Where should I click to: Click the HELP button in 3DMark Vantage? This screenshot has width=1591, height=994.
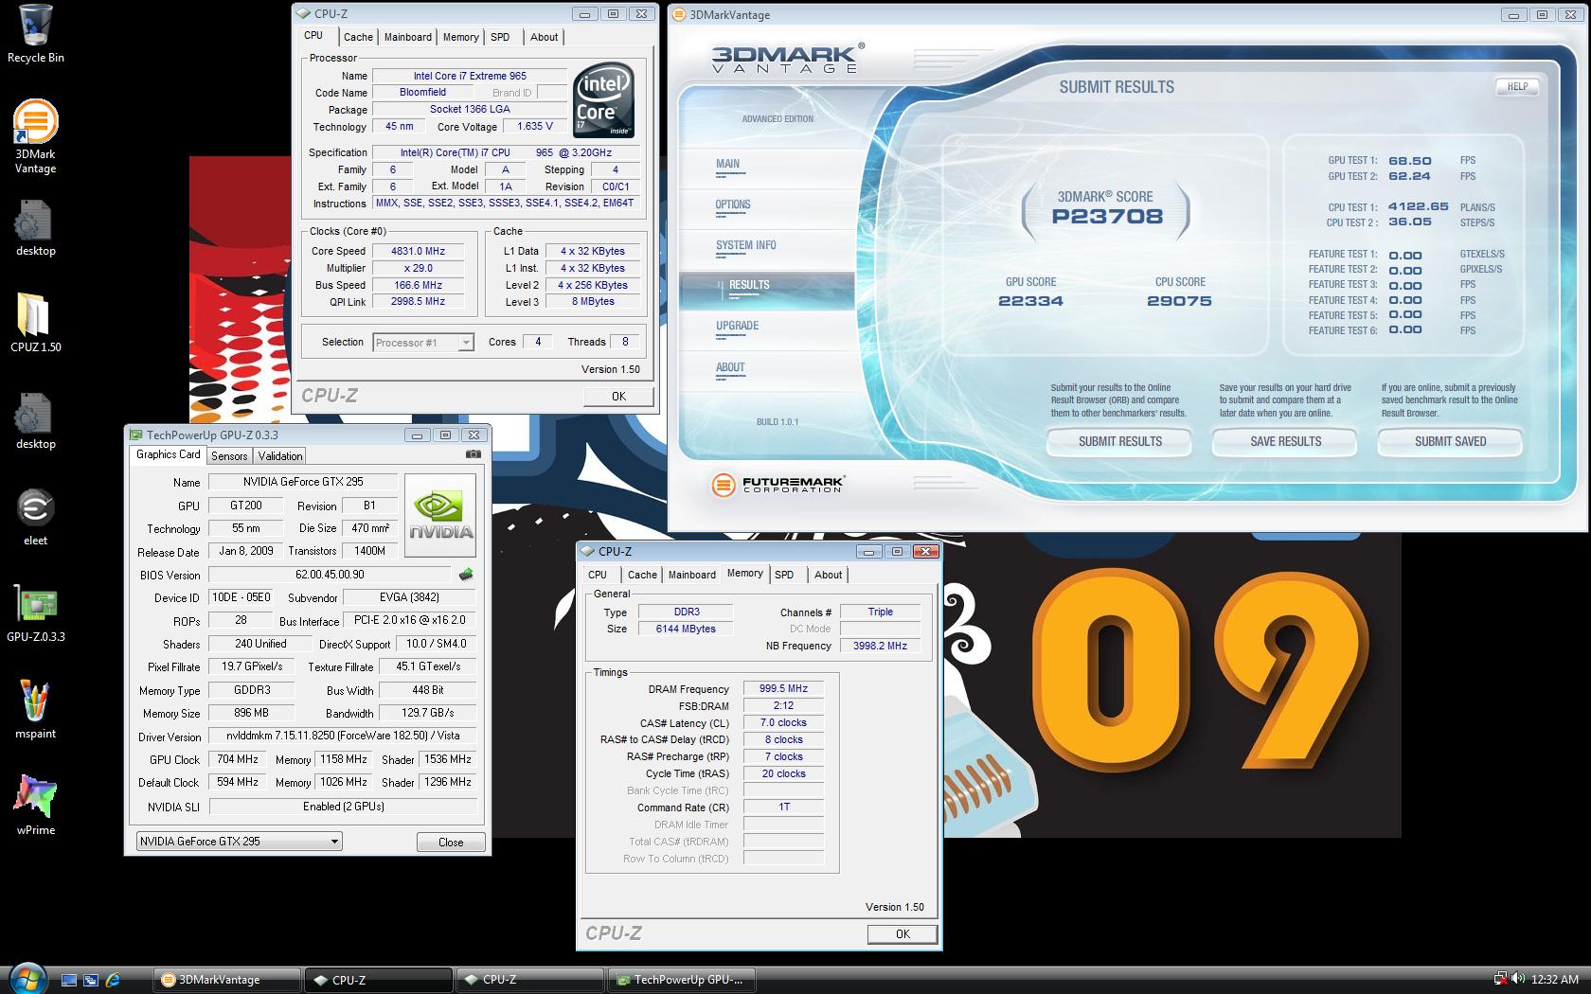pos(1517,86)
